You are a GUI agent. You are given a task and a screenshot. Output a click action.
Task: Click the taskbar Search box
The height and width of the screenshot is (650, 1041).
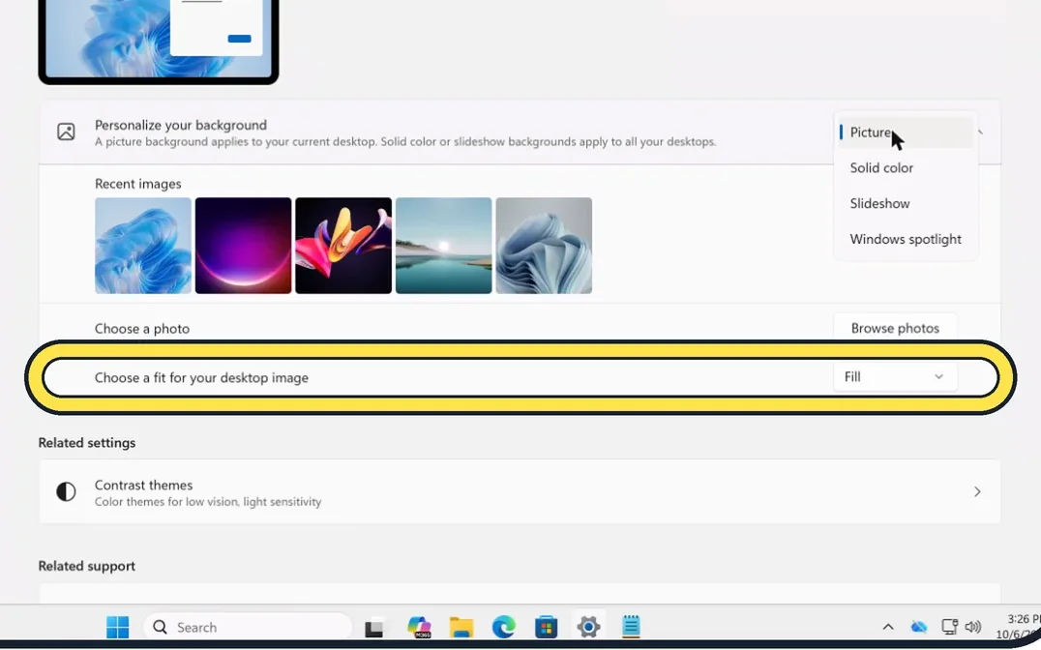247,627
